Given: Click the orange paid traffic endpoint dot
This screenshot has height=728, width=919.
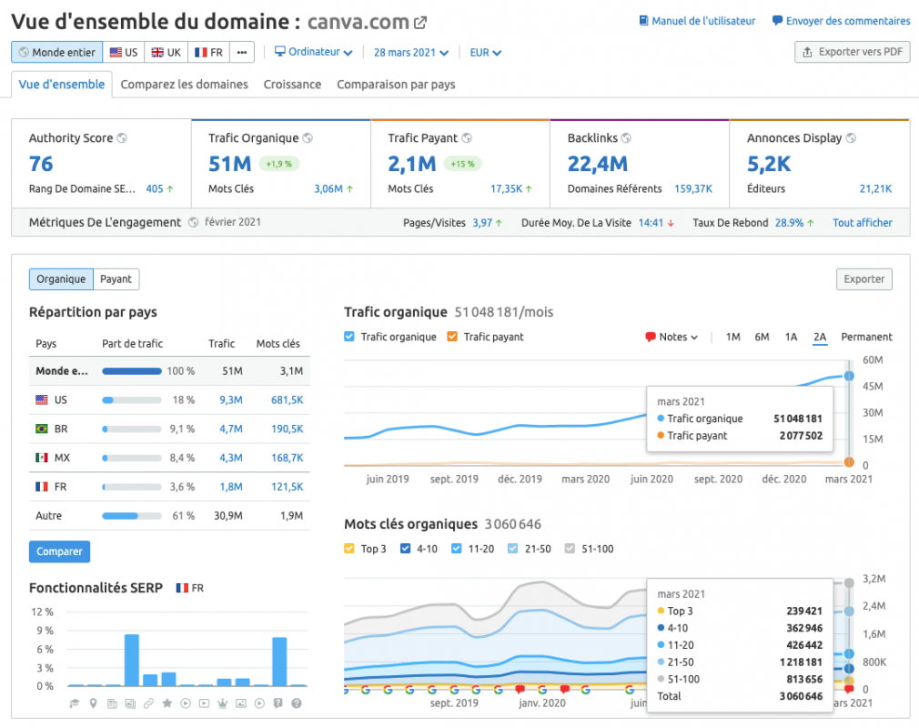Looking at the screenshot, I should 849,462.
